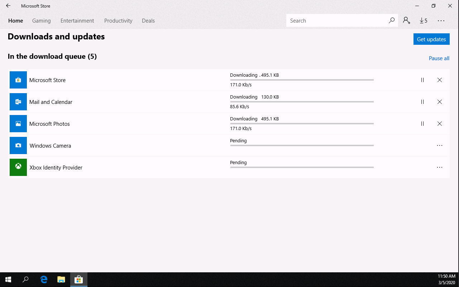Open Microsoft Edge from the taskbar
This screenshot has height=287, width=459.
44,279
